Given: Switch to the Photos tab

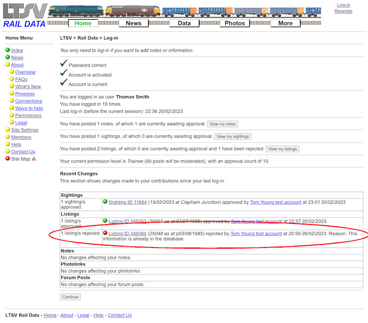Looking at the screenshot, I should click(x=235, y=23).
